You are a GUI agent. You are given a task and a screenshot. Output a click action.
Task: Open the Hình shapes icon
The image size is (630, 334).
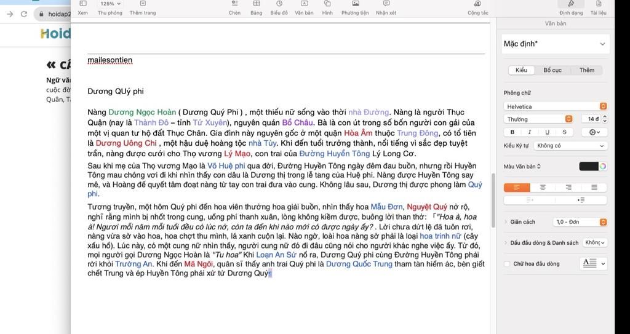click(x=327, y=4)
